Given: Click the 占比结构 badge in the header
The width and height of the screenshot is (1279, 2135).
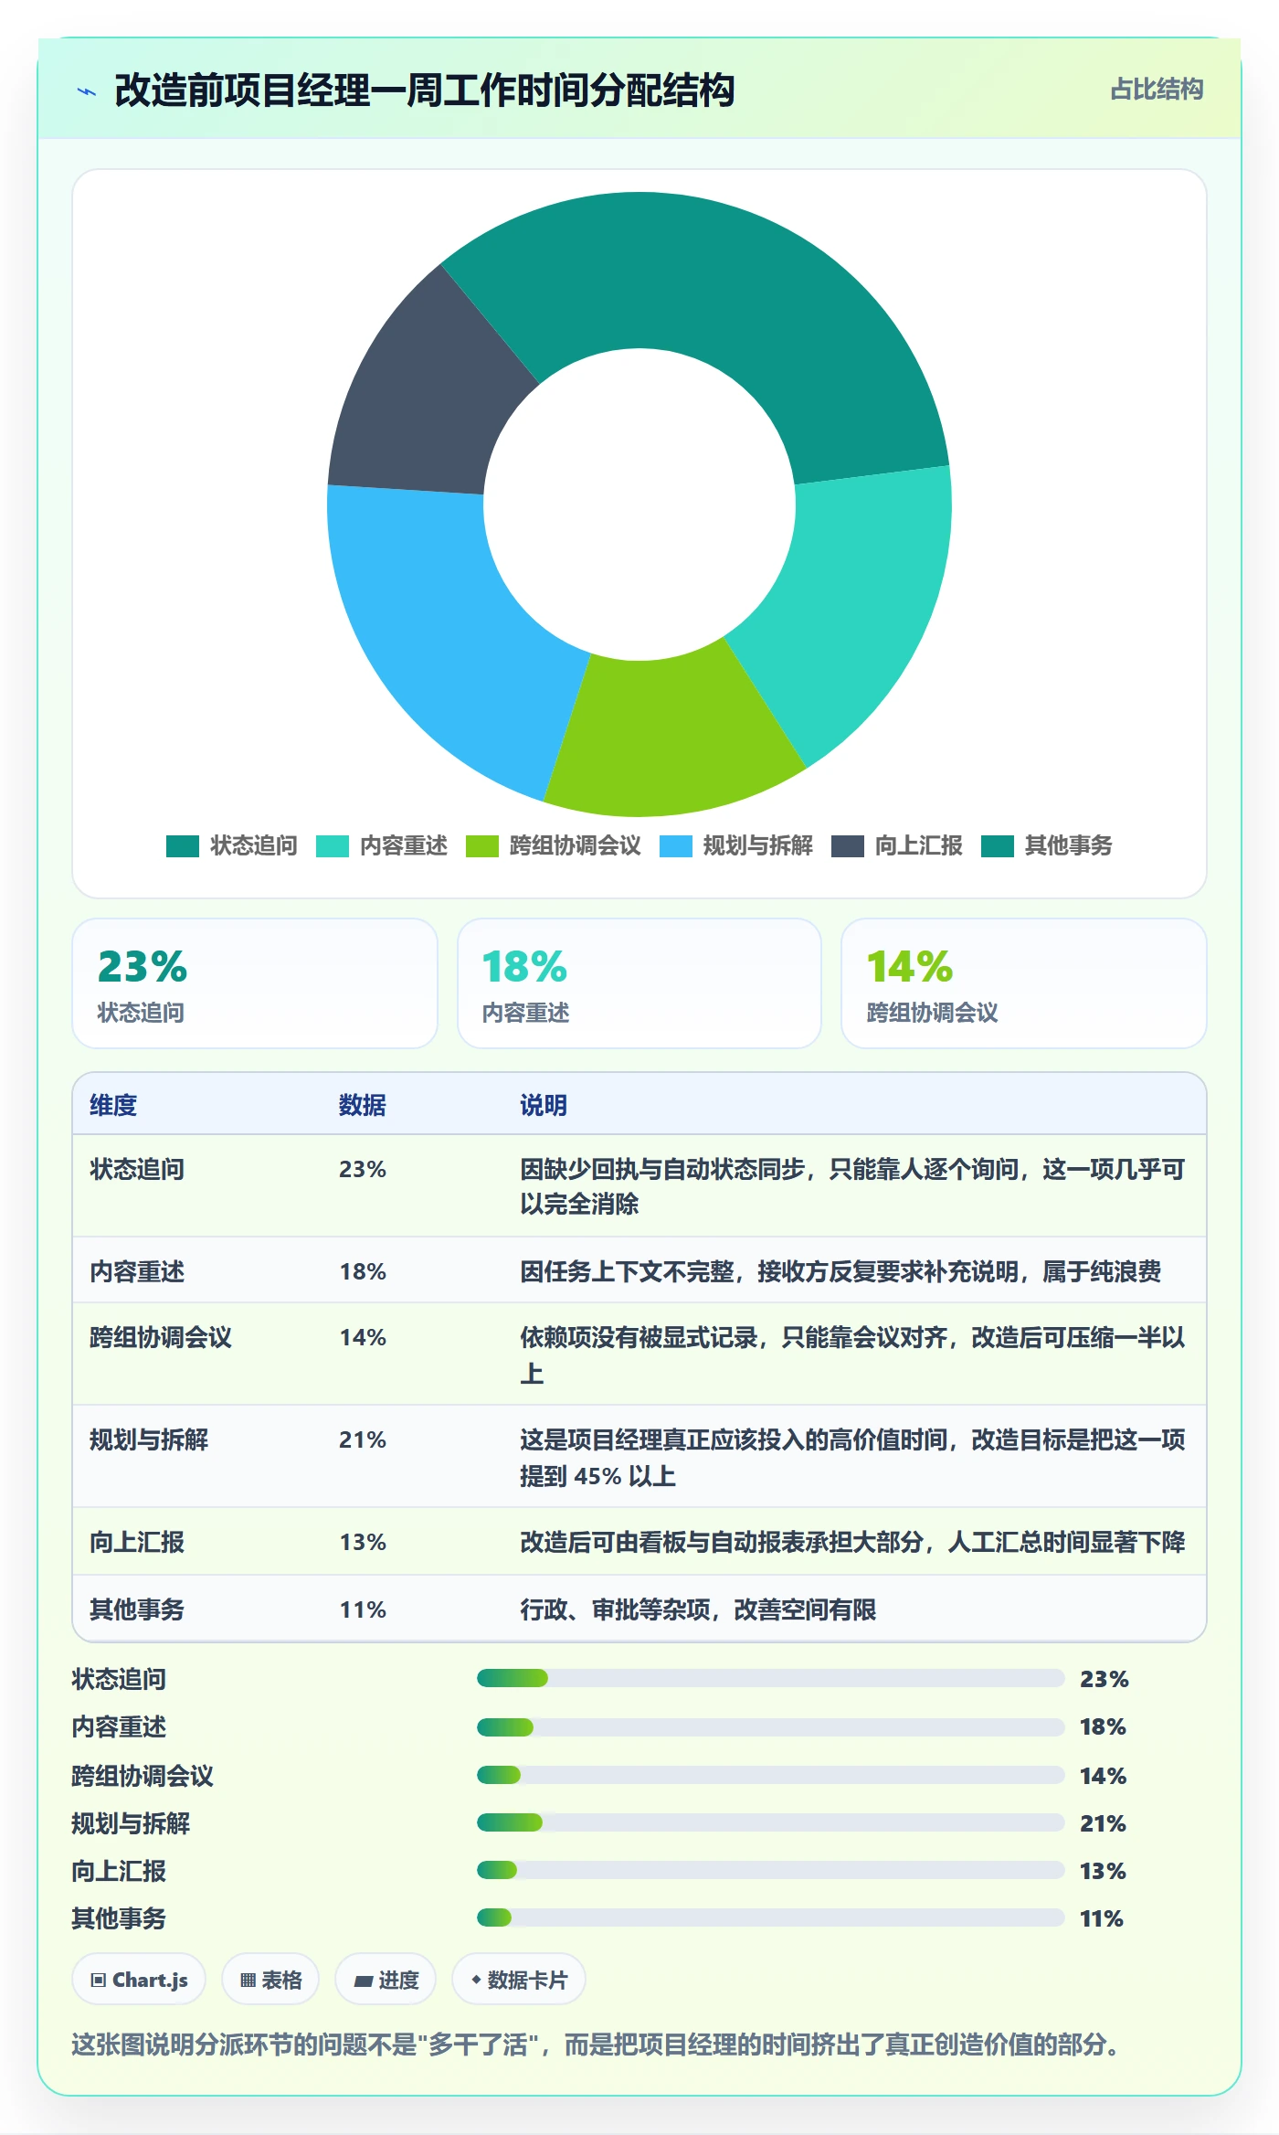Looking at the screenshot, I should point(1156,89).
